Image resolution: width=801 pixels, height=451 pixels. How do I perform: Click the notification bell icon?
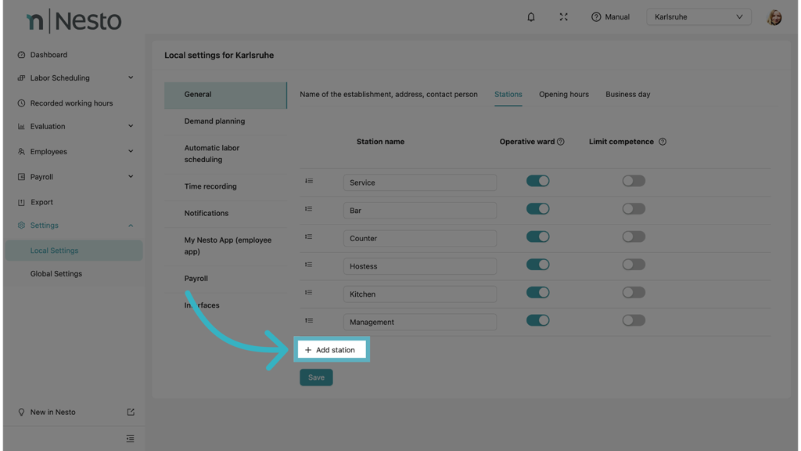tap(531, 17)
